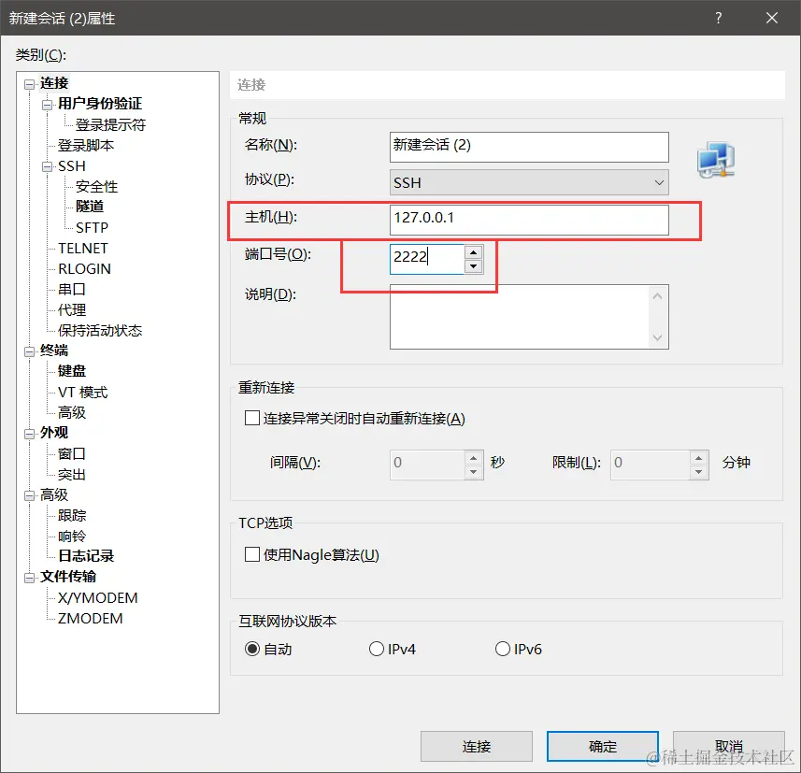Select 保持活动状态 tree item
This screenshot has height=773, width=801.
point(100,331)
